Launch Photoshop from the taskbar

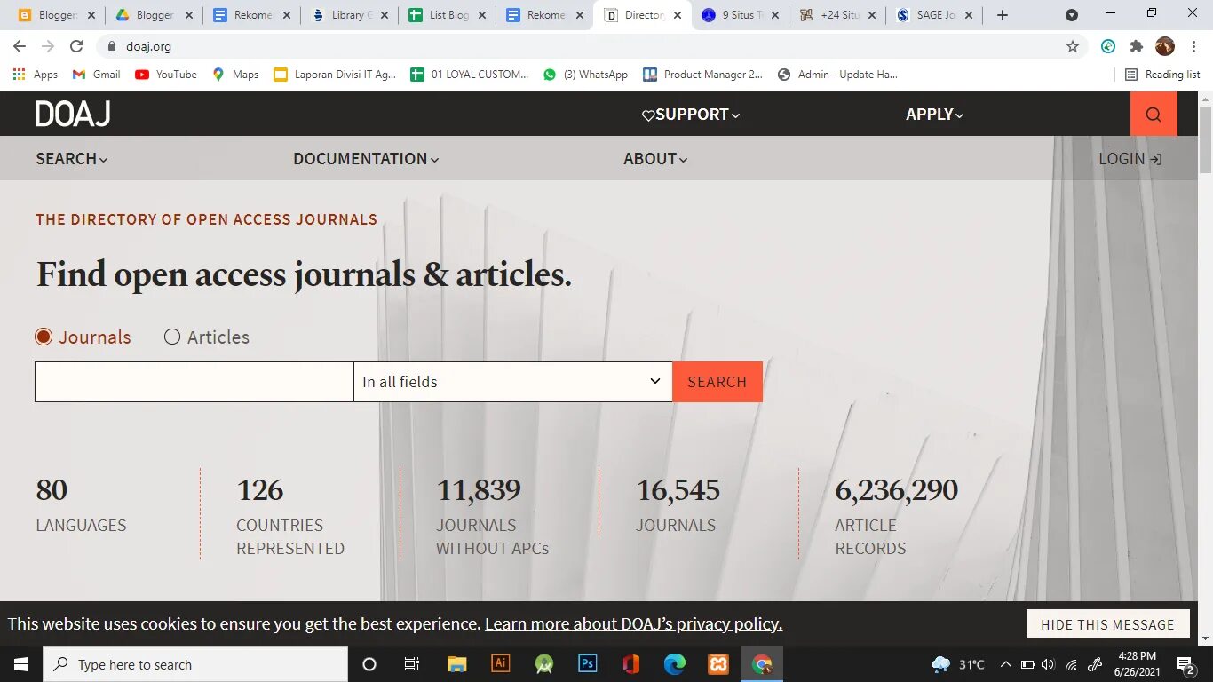pos(587,664)
